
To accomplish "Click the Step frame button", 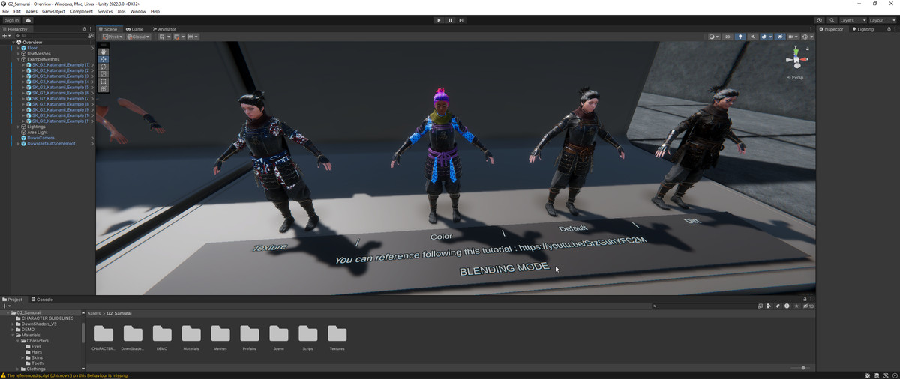I will point(461,20).
